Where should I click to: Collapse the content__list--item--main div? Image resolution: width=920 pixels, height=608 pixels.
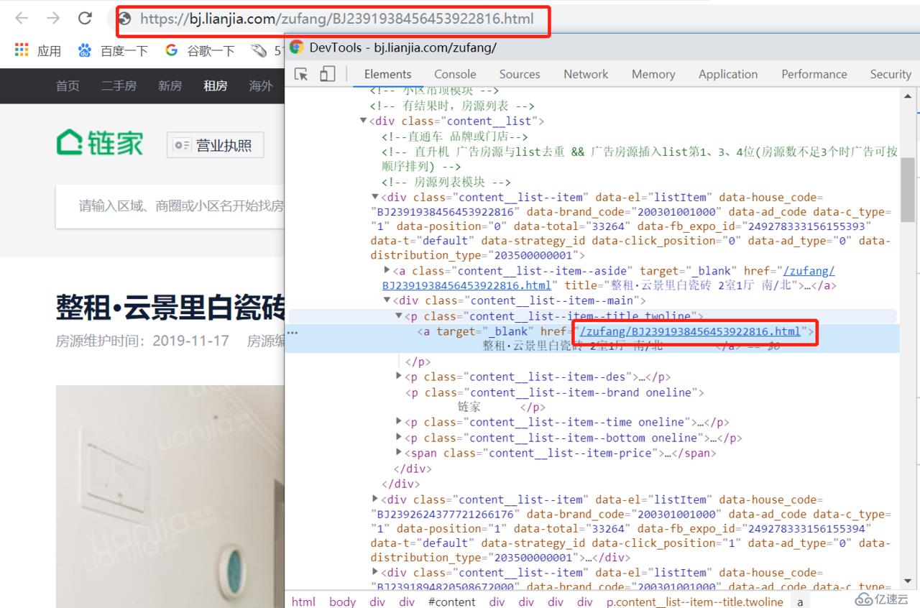click(387, 300)
